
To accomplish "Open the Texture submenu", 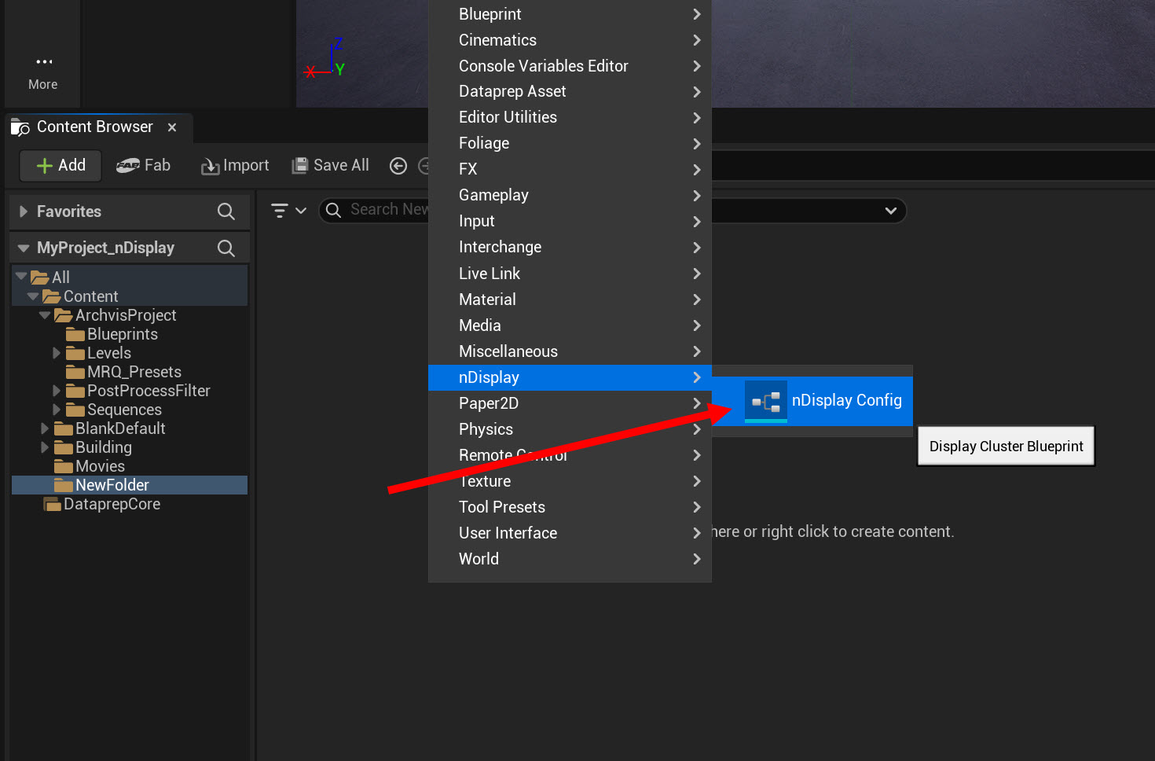I will click(570, 481).
